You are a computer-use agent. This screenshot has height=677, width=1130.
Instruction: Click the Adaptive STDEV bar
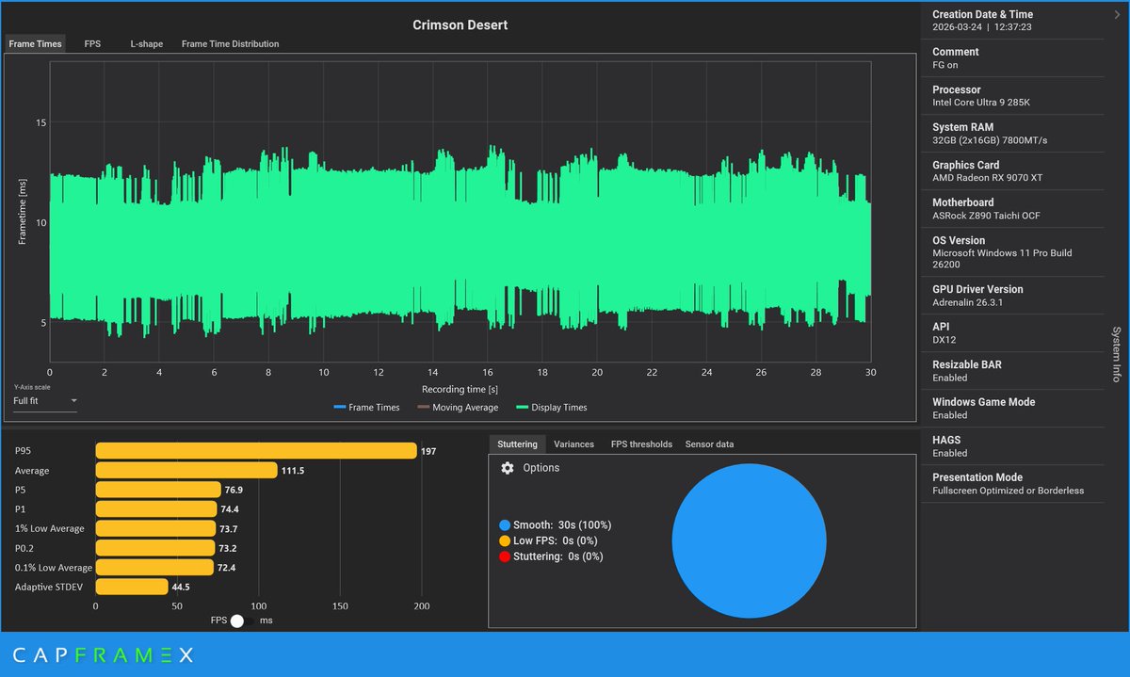[x=132, y=587]
